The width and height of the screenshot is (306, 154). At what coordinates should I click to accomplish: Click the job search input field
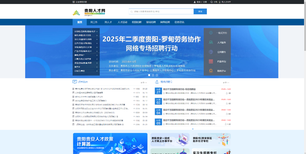pyautogui.click(x=161, y=12)
